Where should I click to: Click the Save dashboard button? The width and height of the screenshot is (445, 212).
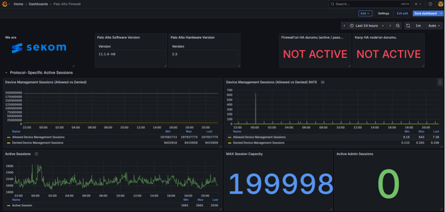pyautogui.click(x=425, y=14)
